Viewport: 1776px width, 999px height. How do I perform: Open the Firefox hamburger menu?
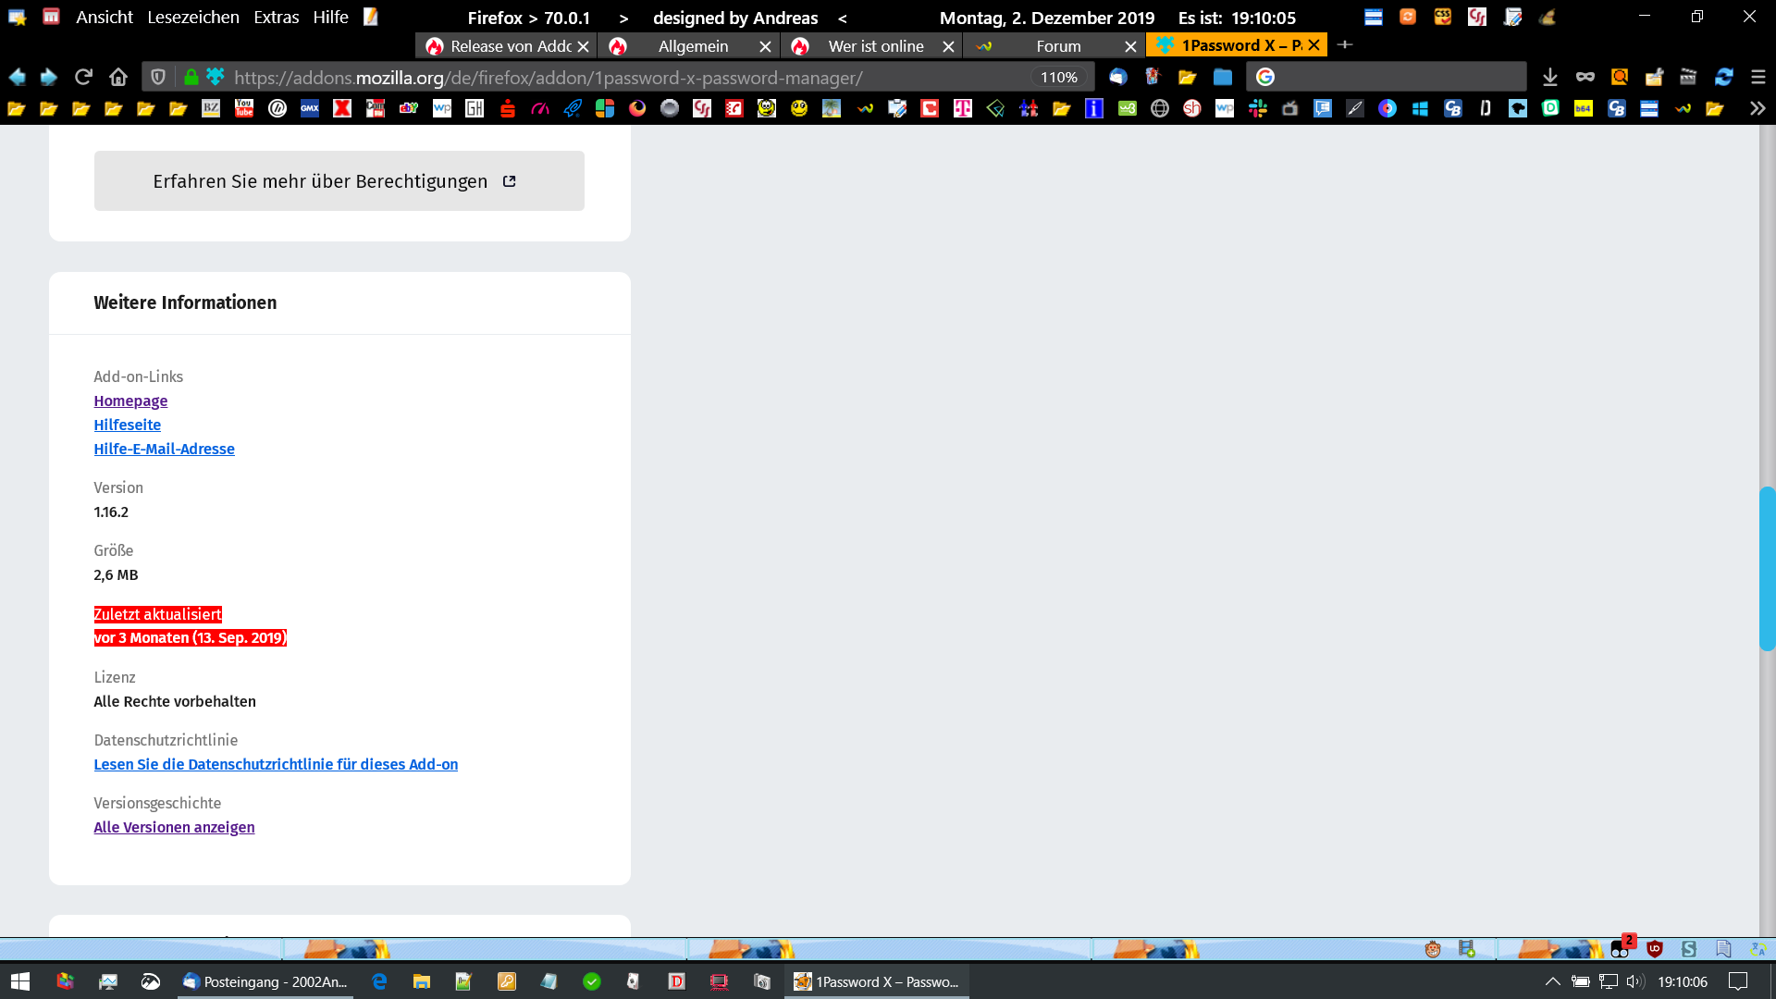point(1758,77)
